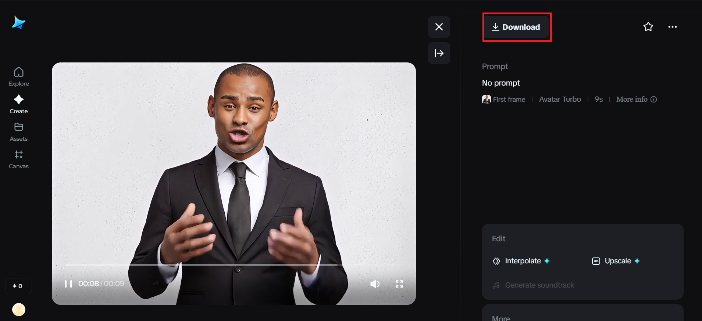702x321 pixels.
Task: Open the user profile avatar
Action: [19, 310]
